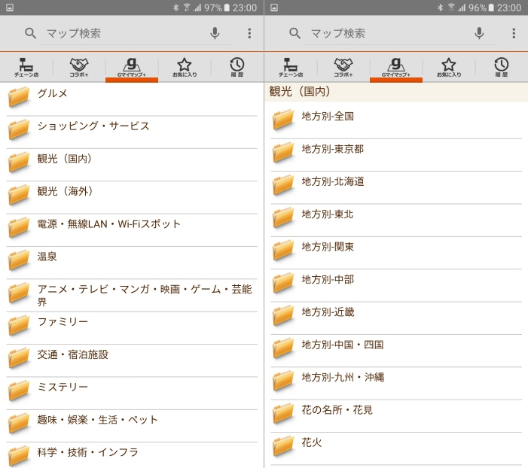
Task: Open the 履歴 clock icon on the right screen
Action: coord(501,67)
